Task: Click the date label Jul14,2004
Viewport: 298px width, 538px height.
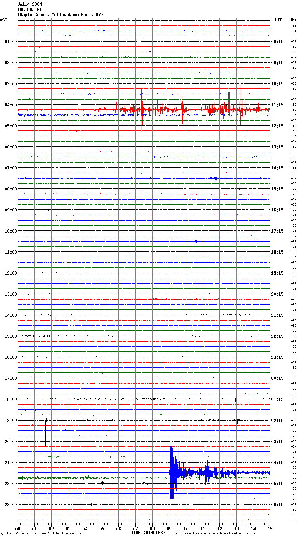Action: [x=30, y=4]
